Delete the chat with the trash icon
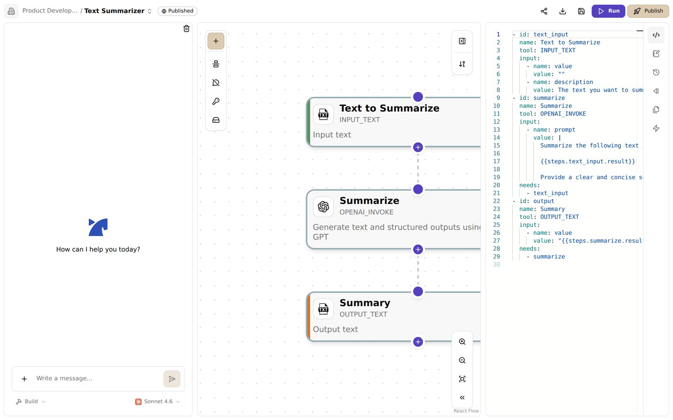Screen dimensions: 673x420 (186, 28)
